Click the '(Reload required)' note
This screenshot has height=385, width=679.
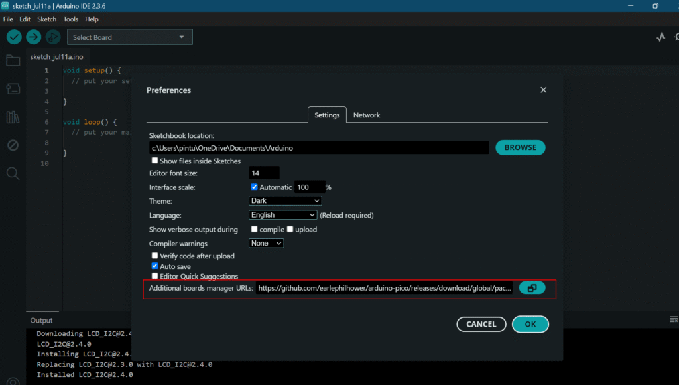point(346,215)
